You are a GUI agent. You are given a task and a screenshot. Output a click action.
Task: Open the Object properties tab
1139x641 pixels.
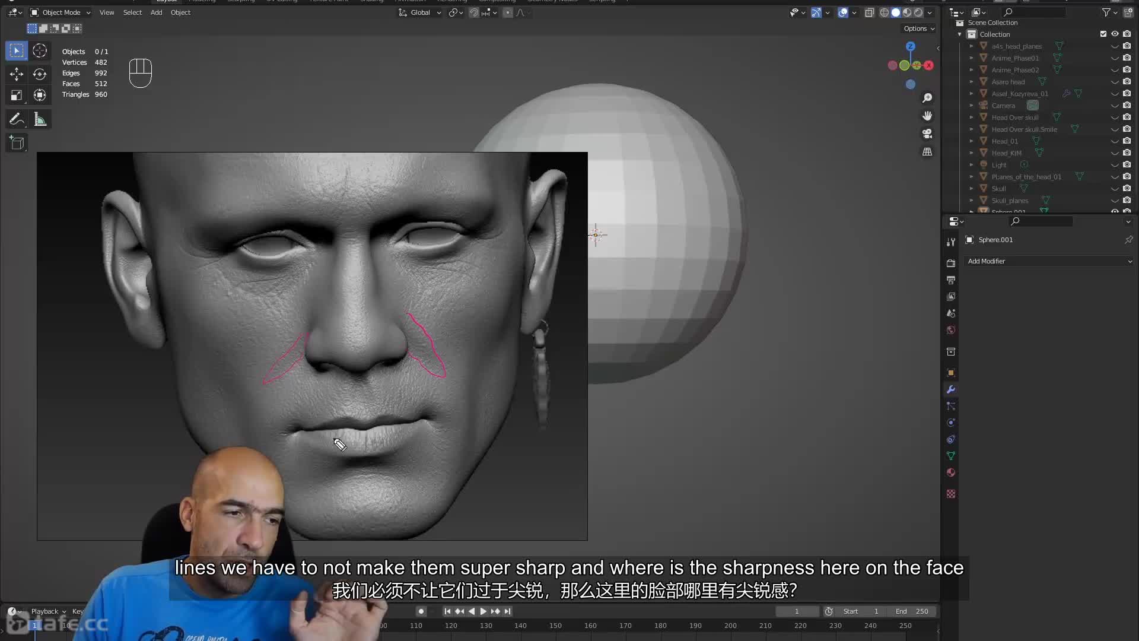[x=951, y=373]
